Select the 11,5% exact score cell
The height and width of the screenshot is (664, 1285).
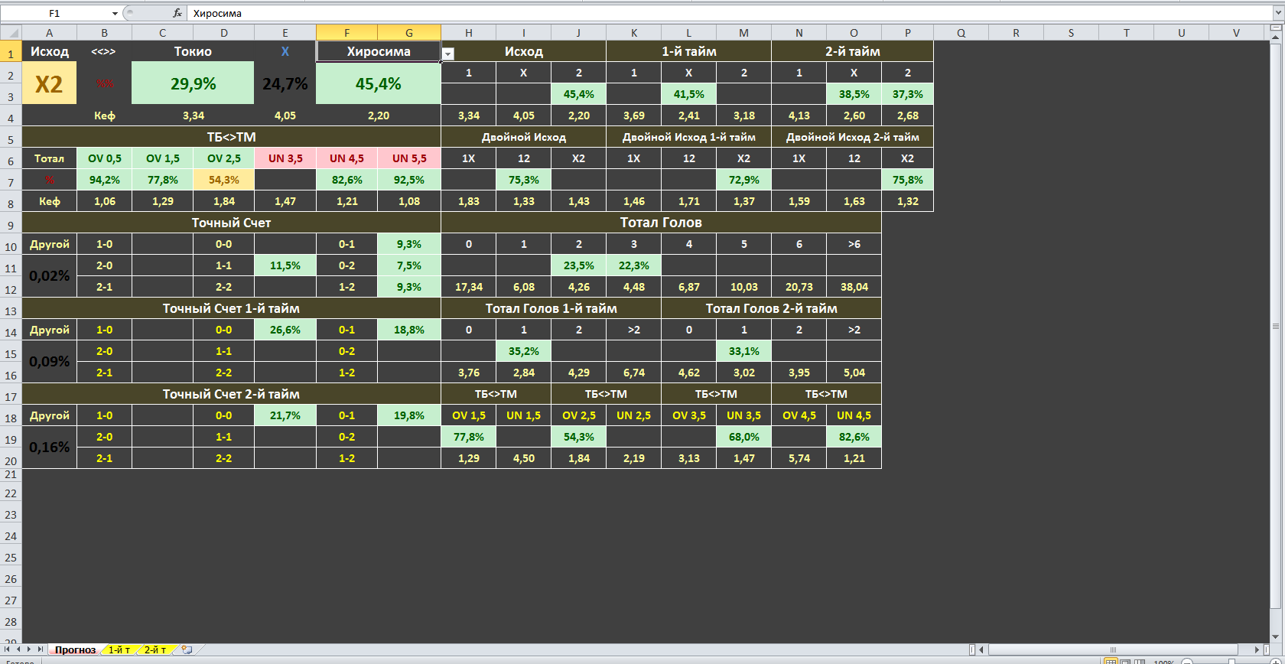285,265
